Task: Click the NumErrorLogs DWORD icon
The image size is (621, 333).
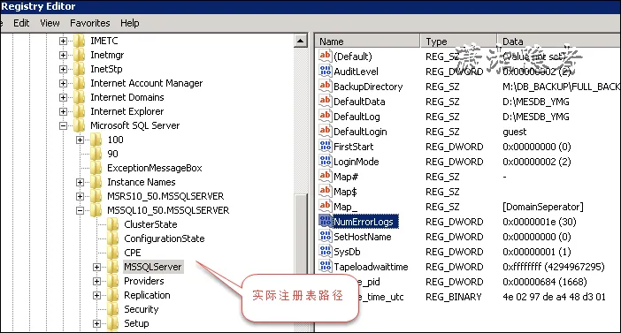Action: point(326,221)
